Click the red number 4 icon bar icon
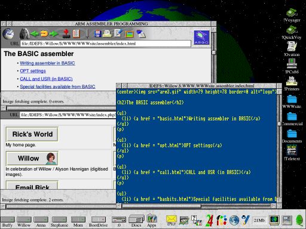The height and width of the screenshot is (229, 306). [210, 220]
